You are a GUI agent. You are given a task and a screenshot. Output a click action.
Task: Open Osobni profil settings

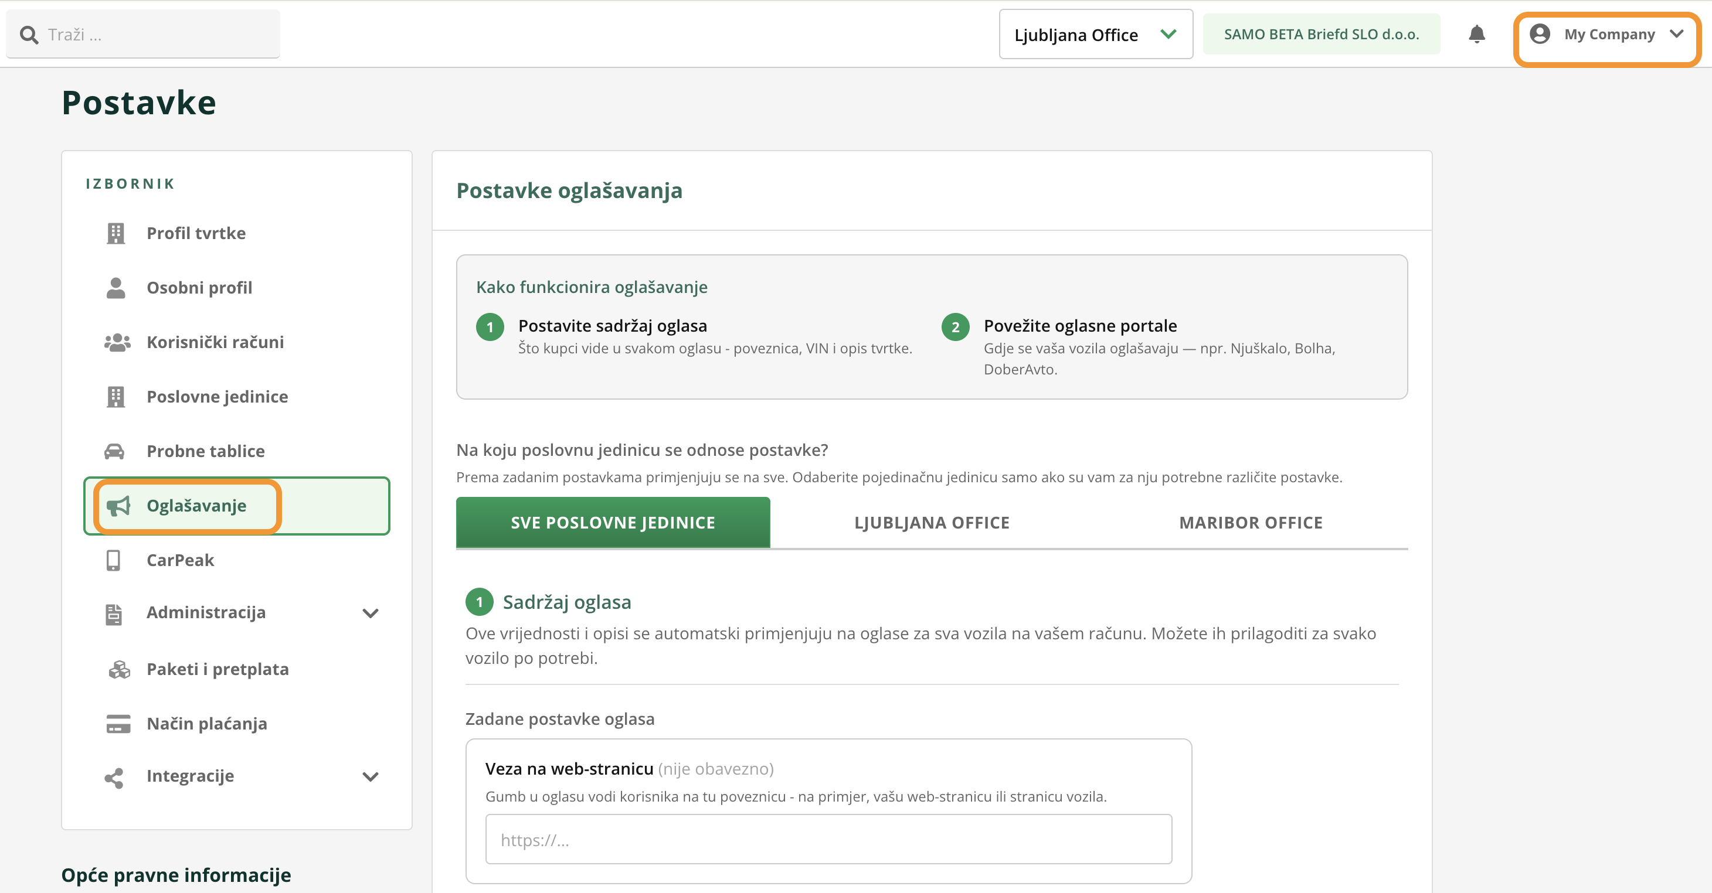coord(237,288)
